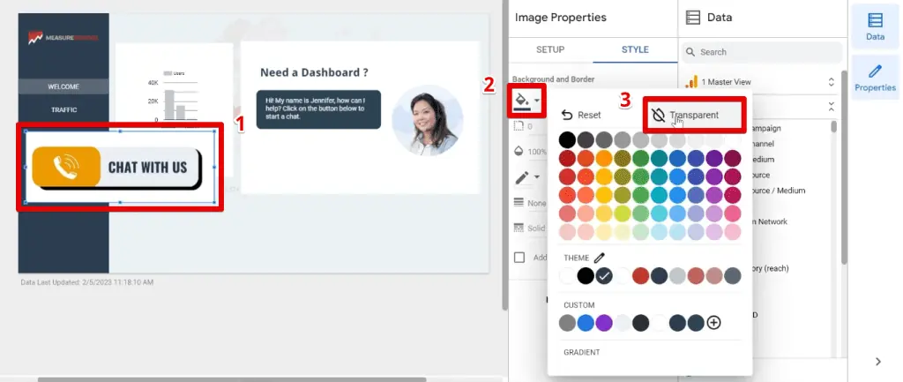Click the horizontal scrollbar below the canvas

tap(232, 379)
